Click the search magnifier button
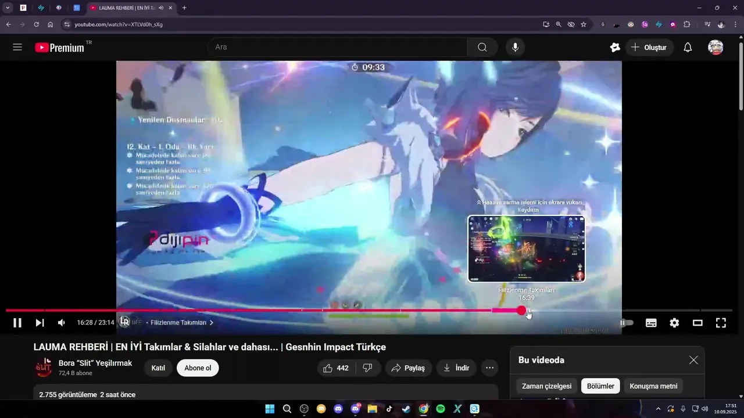This screenshot has height=418, width=744. pos(482,48)
